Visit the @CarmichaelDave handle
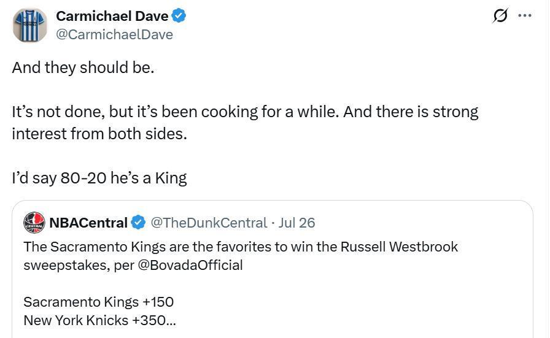This screenshot has height=338, width=550. [x=114, y=35]
